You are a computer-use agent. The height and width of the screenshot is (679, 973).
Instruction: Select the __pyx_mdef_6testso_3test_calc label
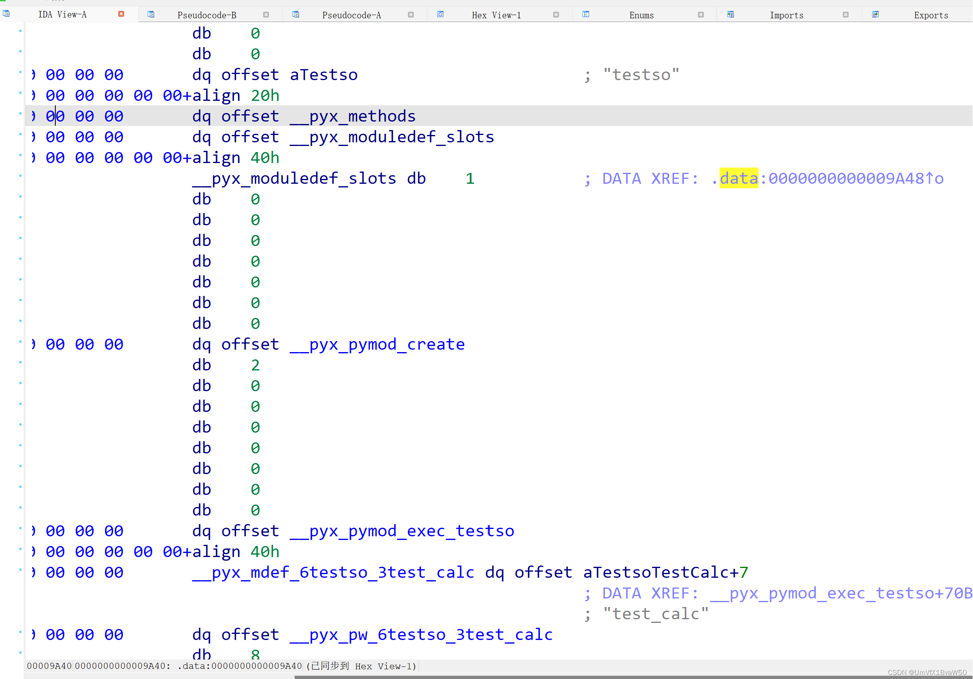point(333,572)
